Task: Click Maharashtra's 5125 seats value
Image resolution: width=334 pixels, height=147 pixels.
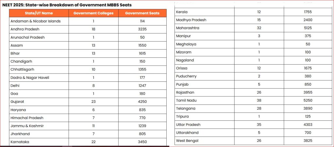Action: [x=308, y=28]
